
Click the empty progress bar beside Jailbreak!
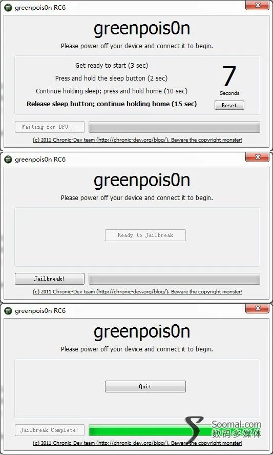174,279
